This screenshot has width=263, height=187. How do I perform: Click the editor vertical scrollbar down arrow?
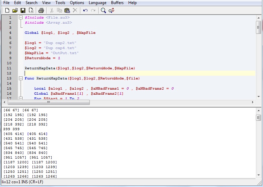pos(259,97)
